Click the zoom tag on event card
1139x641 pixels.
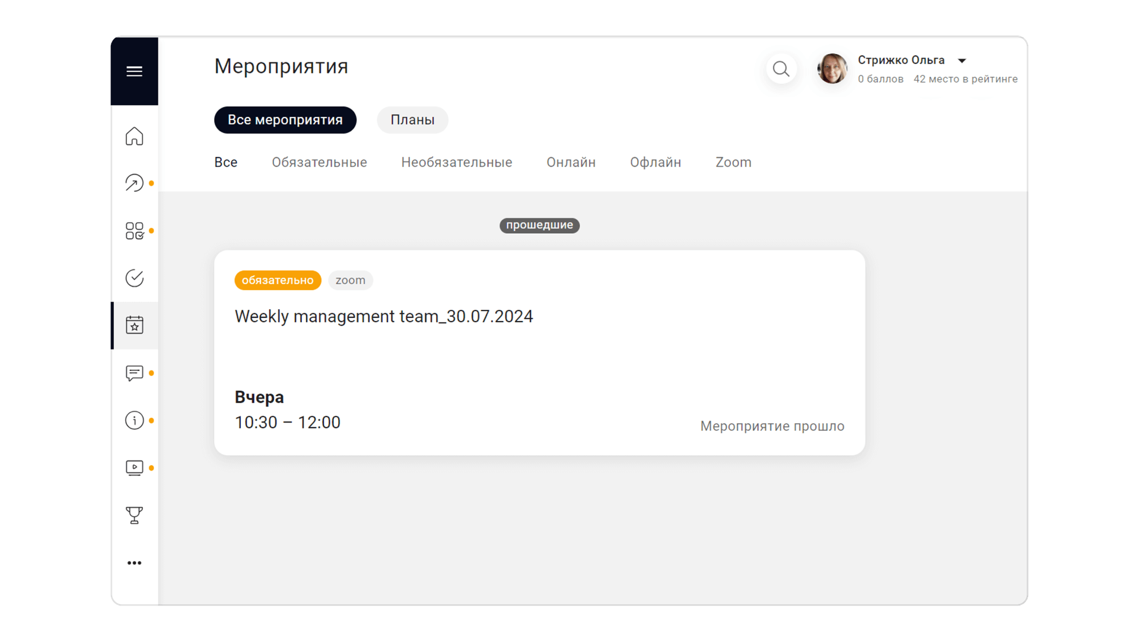click(x=351, y=280)
